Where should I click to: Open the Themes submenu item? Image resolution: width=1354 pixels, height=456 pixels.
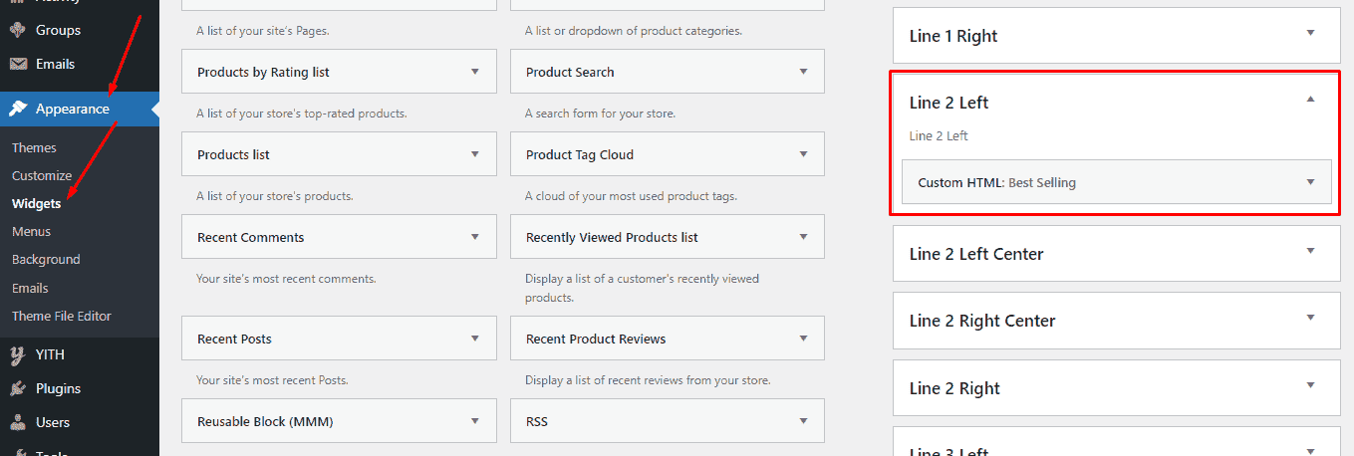click(34, 147)
